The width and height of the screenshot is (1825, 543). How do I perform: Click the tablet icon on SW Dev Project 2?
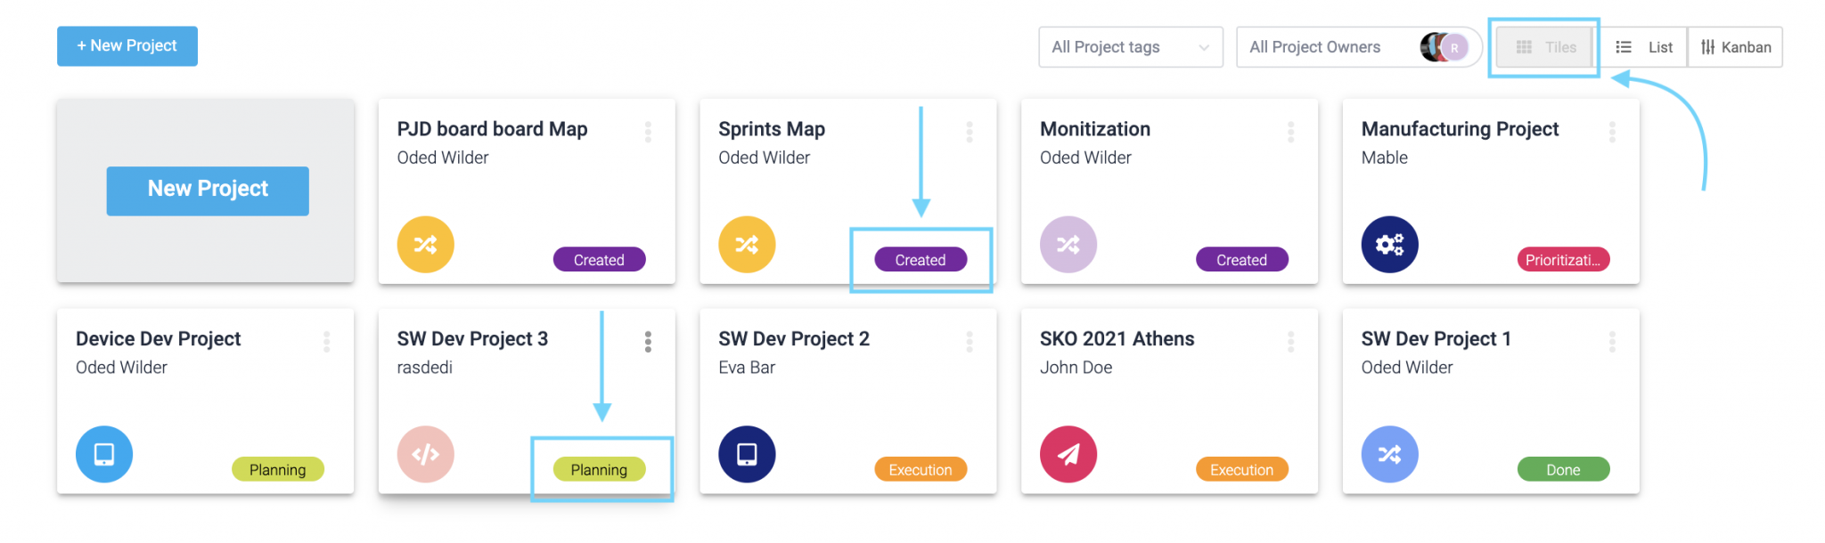[x=747, y=455]
